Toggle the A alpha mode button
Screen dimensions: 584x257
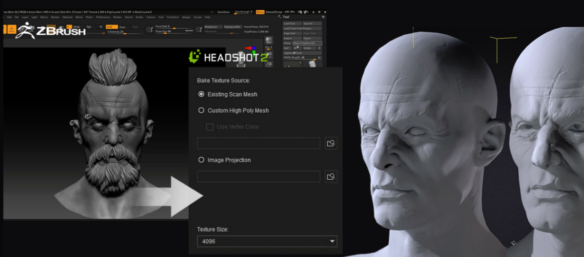(70, 27)
